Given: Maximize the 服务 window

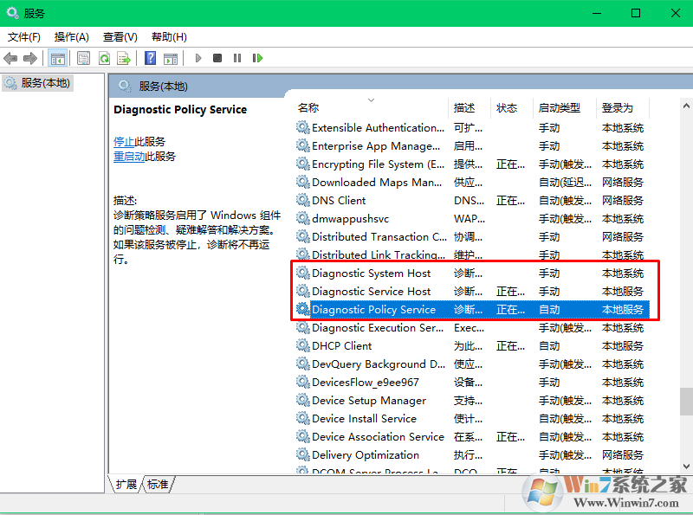Looking at the screenshot, I should pyautogui.click(x=636, y=13).
